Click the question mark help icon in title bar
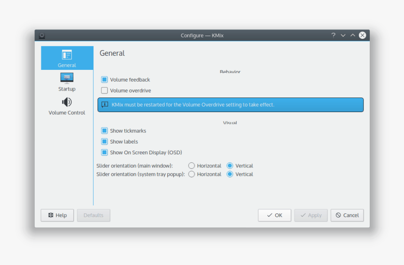Screen dimensions: 404x265 pos(333,35)
